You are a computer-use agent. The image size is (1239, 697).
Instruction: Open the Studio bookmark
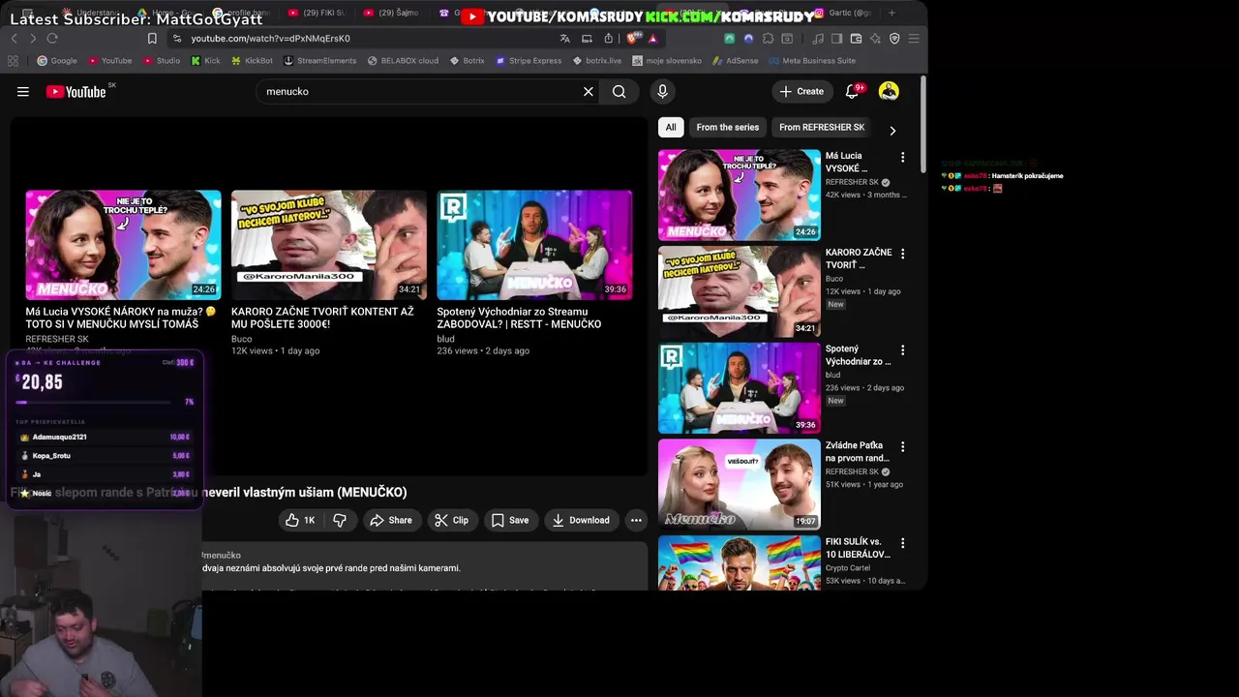click(162, 60)
